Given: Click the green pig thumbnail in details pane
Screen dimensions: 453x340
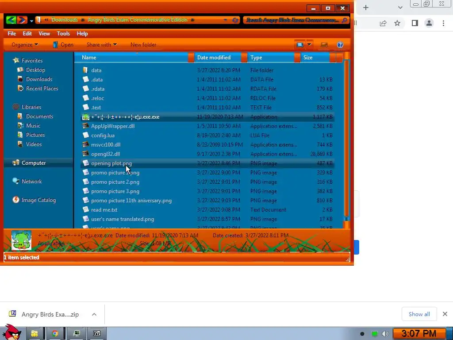Looking at the screenshot, I should coord(21,240).
